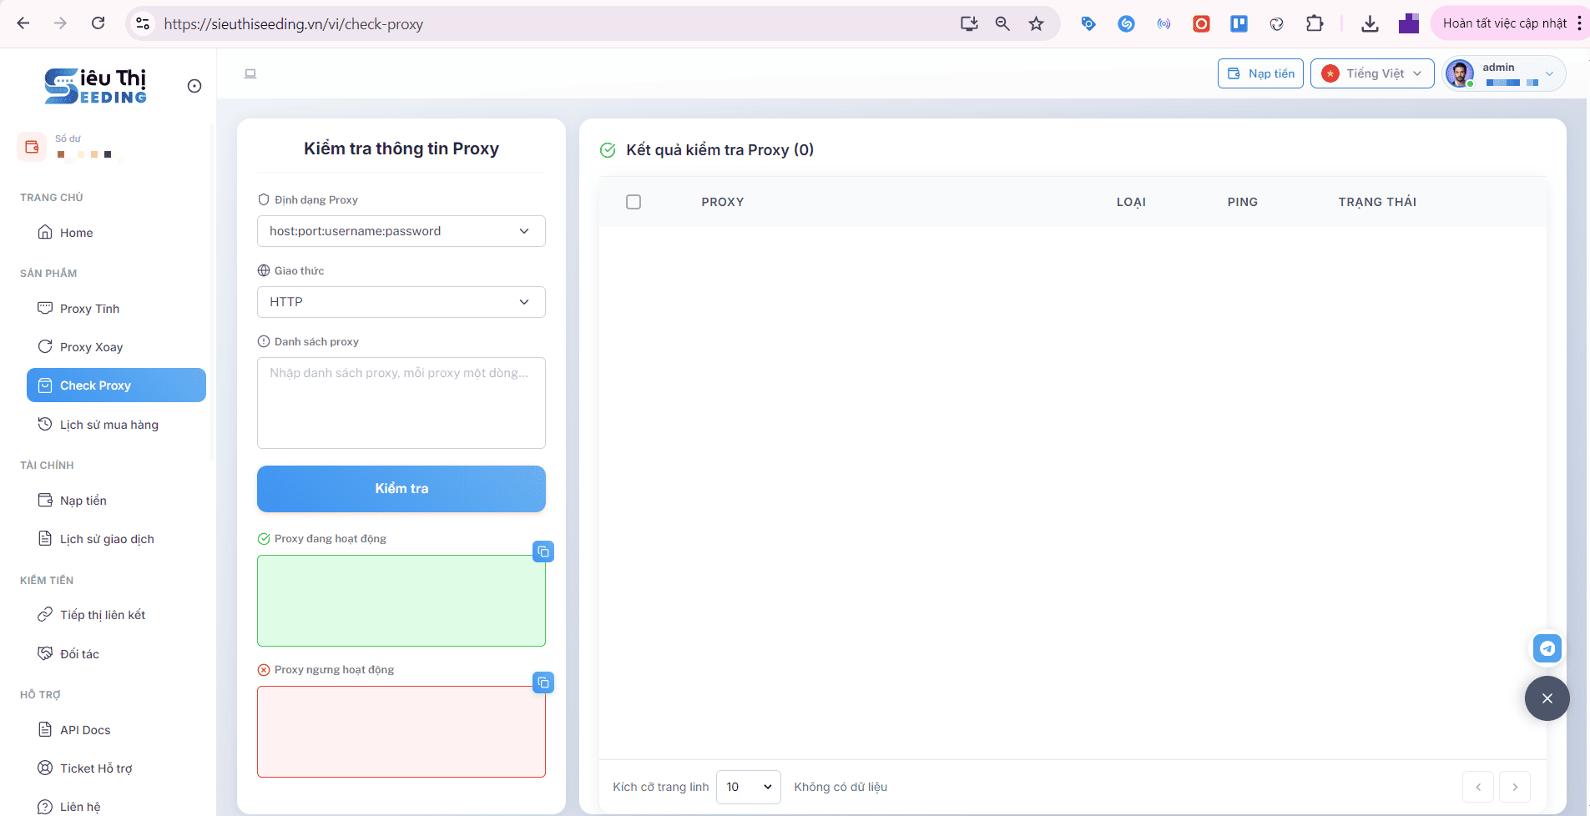This screenshot has width=1590, height=816.
Task: Open the Giao thức protocol dropdown
Action: tap(401, 301)
